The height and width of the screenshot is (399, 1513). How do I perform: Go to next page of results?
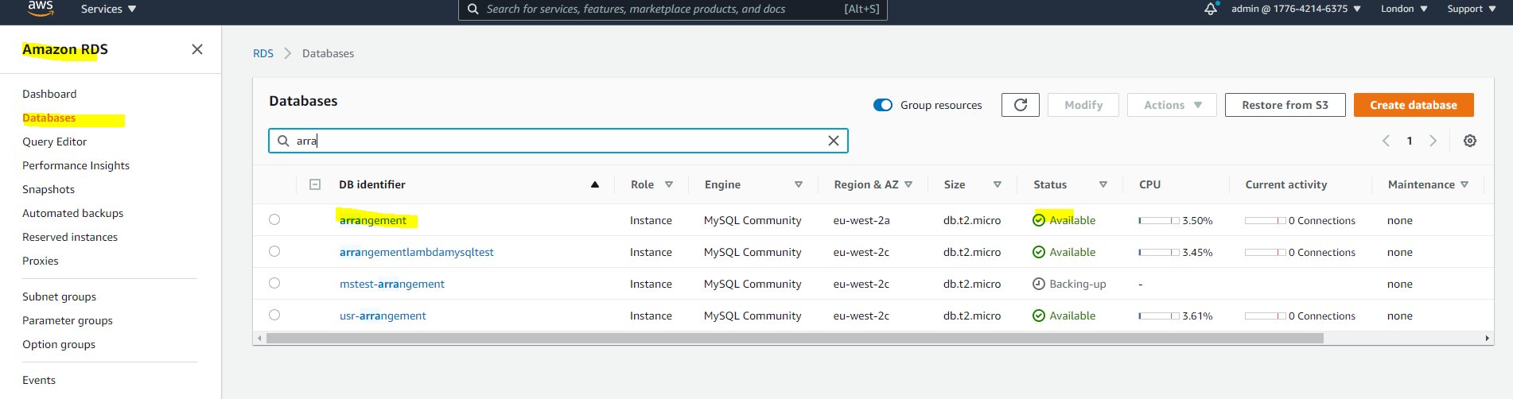pos(1433,141)
